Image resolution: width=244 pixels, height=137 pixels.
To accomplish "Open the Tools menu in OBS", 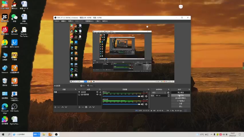I will (98, 21).
